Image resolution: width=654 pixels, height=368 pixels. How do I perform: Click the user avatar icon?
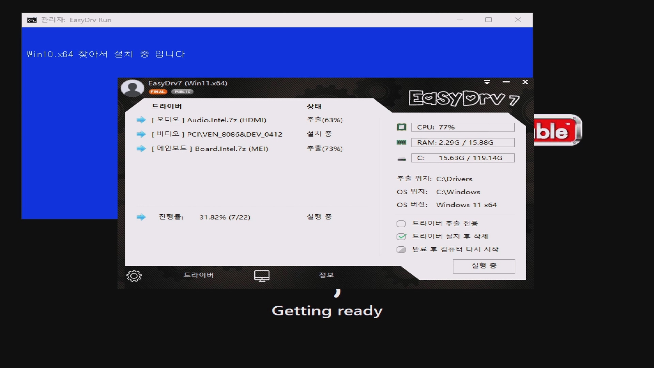[x=133, y=88]
